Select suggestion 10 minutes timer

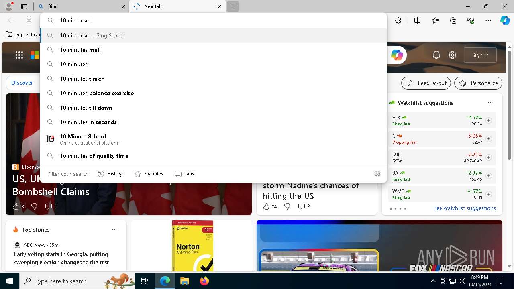(213, 79)
